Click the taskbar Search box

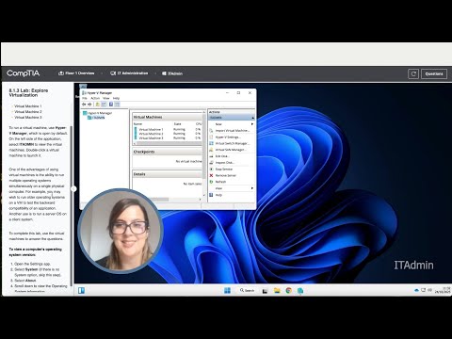click(247, 290)
